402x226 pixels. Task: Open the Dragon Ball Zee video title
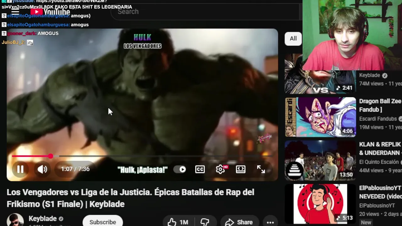tap(380, 105)
